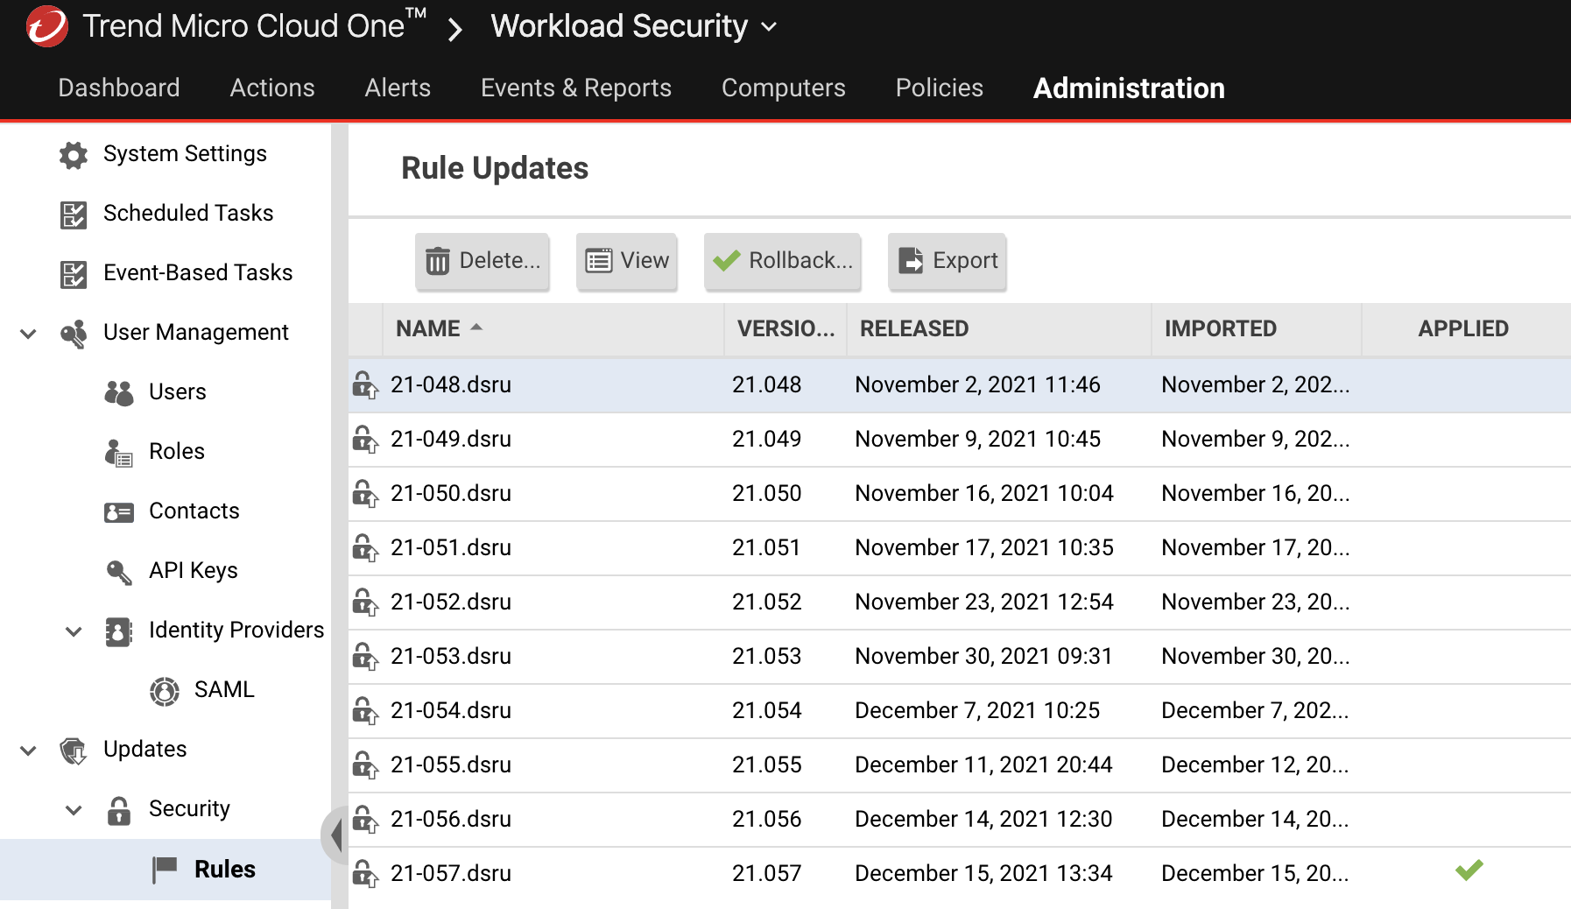Viewport: 1571px width, 909px height.
Task: Click the Roles icon in sidebar
Action: (x=119, y=453)
